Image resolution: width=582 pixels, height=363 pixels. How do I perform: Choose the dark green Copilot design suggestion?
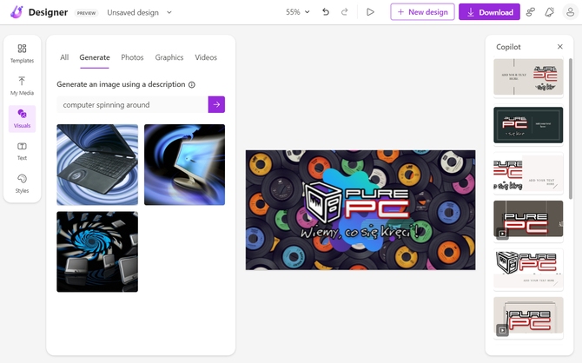(528, 125)
